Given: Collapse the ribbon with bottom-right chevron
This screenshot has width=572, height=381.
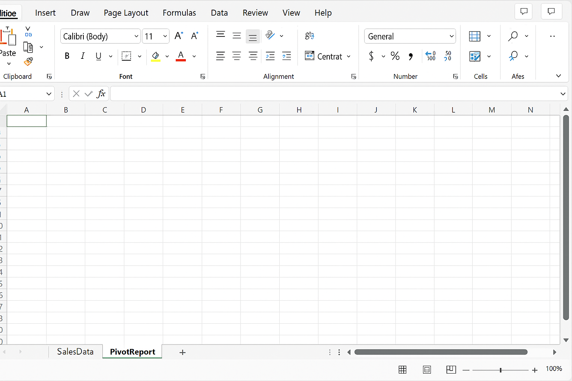Looking at the screenshot, I should pos(559,76).
